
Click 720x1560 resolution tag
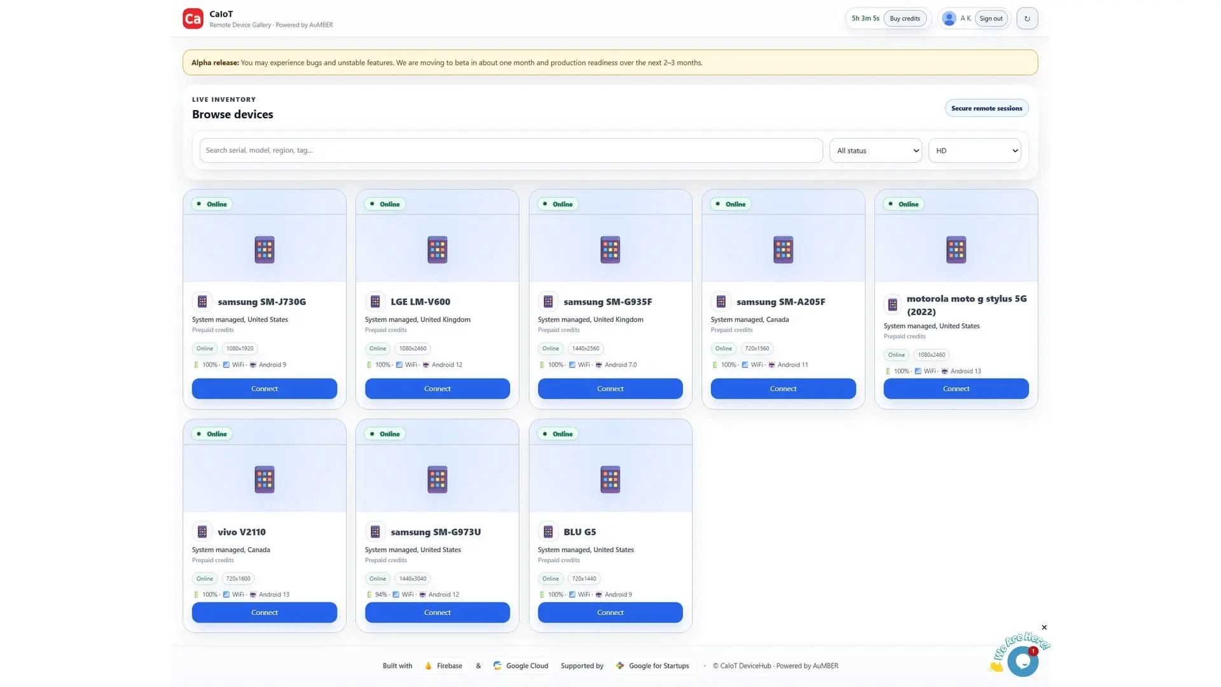[x=757, y=349]
